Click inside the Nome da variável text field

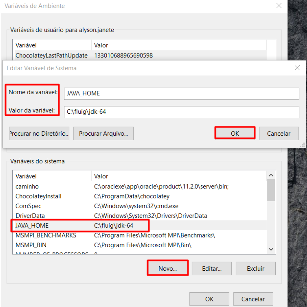[181, 94]
